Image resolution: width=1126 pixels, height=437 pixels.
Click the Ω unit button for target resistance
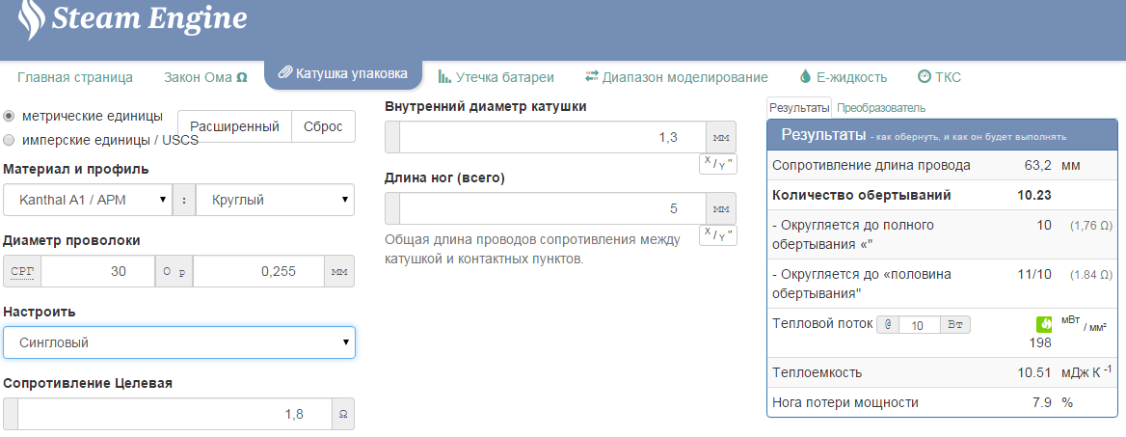pyautogui.click(x=343, y=414)
